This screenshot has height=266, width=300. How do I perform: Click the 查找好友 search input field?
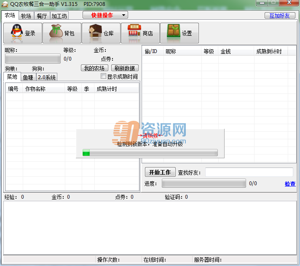point(249,172)
